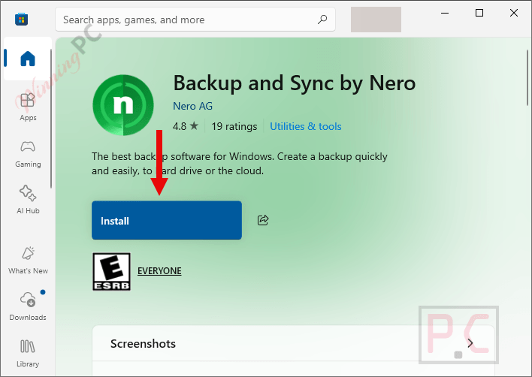Viewport: 532px width, 377px height.
Task: Click the page vertical scrollbar
Action: (527, 78)
